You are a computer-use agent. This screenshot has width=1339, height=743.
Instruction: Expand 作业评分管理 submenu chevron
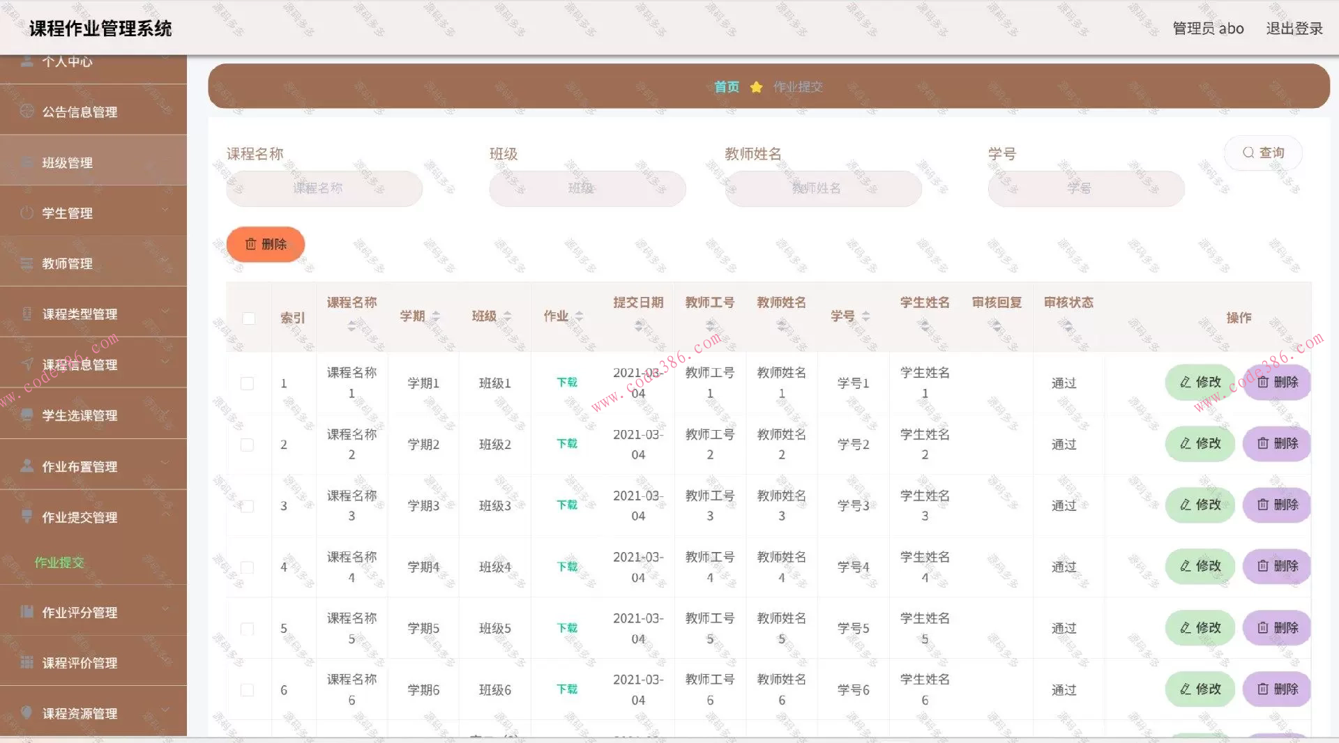(x=165, y=608)
